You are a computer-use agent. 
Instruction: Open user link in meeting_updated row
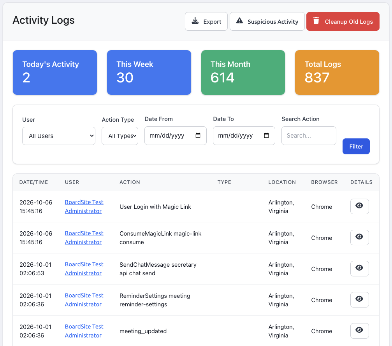(x=84, y=331)
